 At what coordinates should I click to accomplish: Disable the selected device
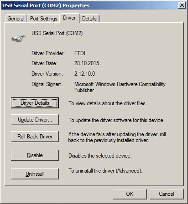[x=35, y=155]
